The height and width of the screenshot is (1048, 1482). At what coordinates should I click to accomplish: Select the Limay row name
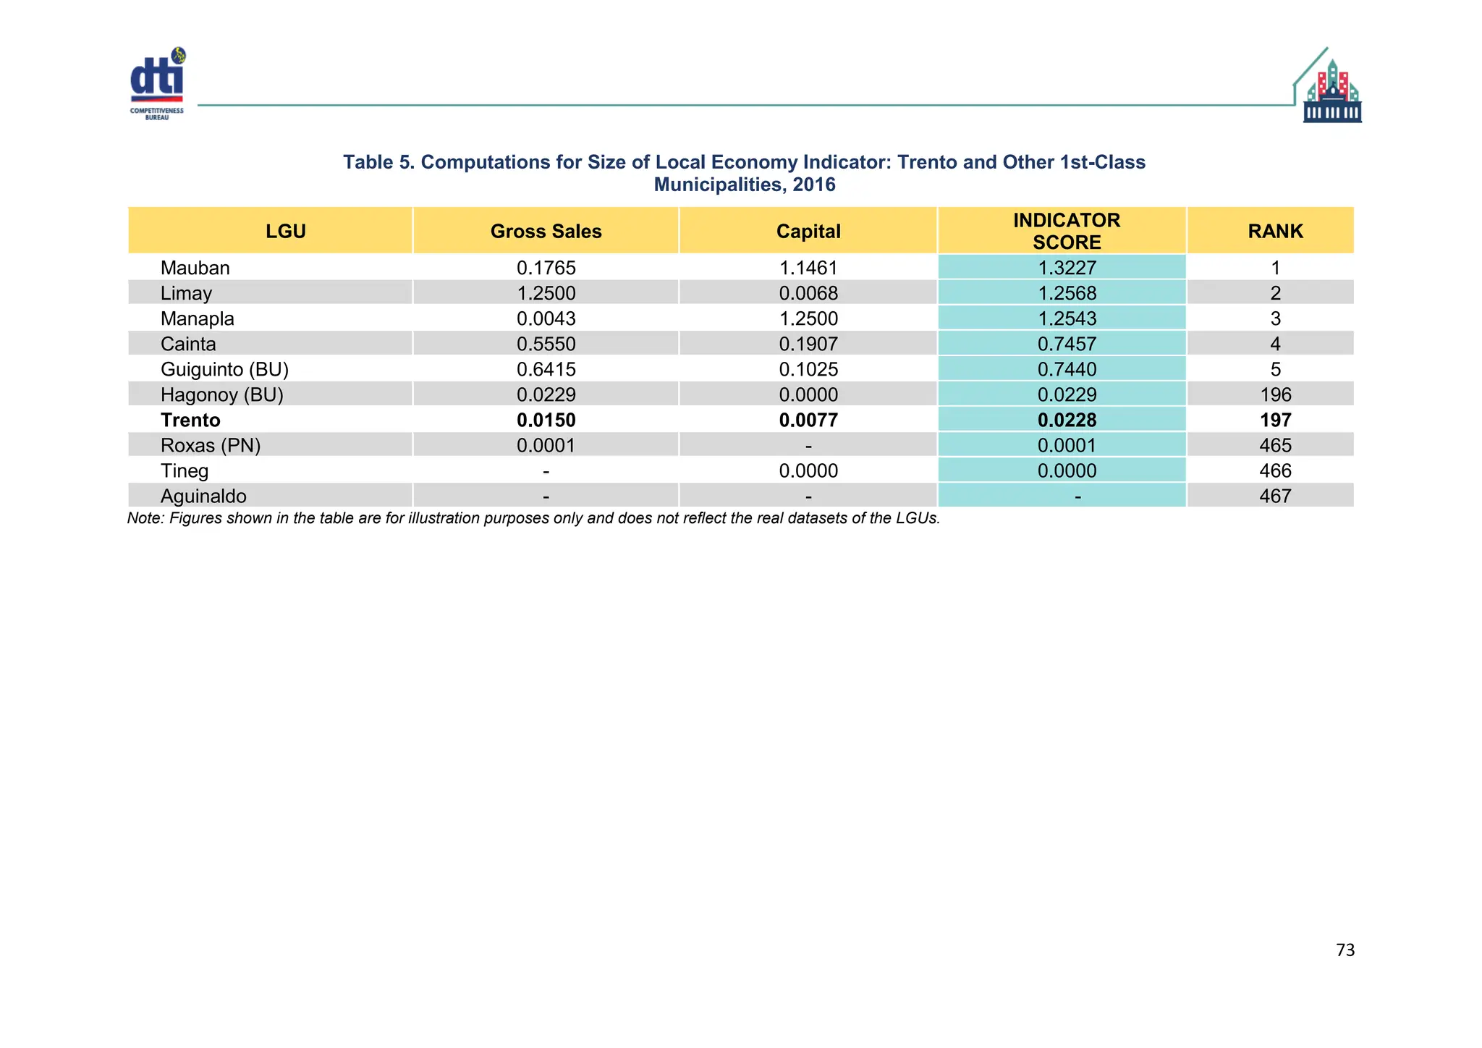(x=186, y=293)
